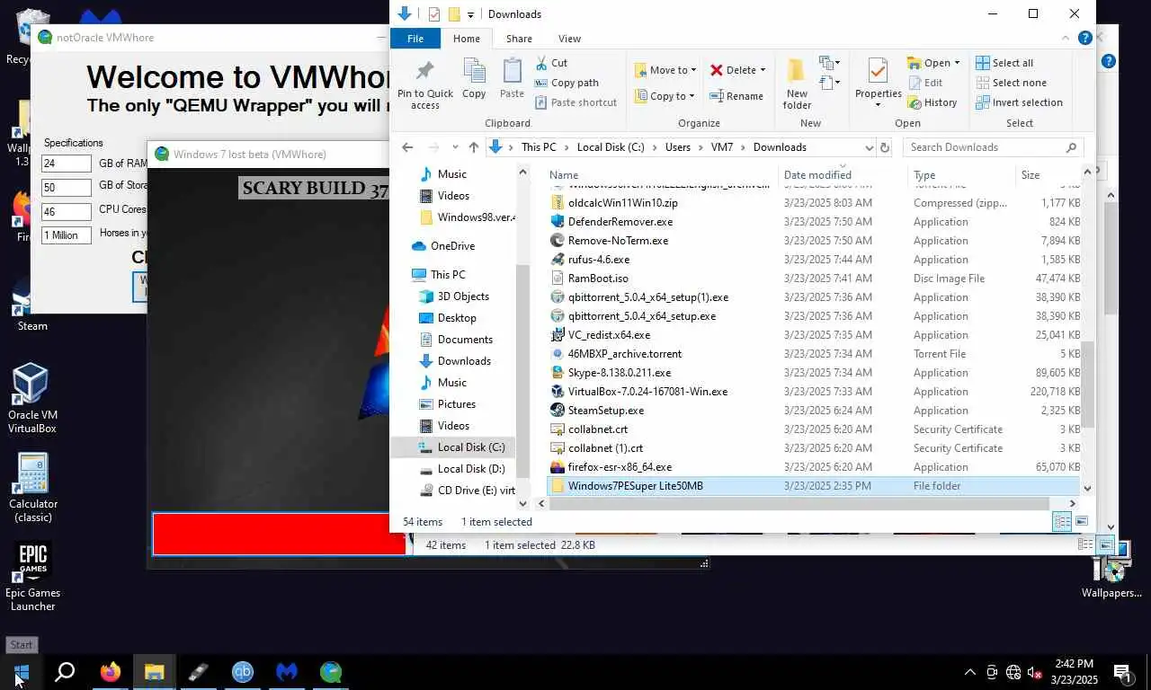Click Windows Start button

coord(22,672)
